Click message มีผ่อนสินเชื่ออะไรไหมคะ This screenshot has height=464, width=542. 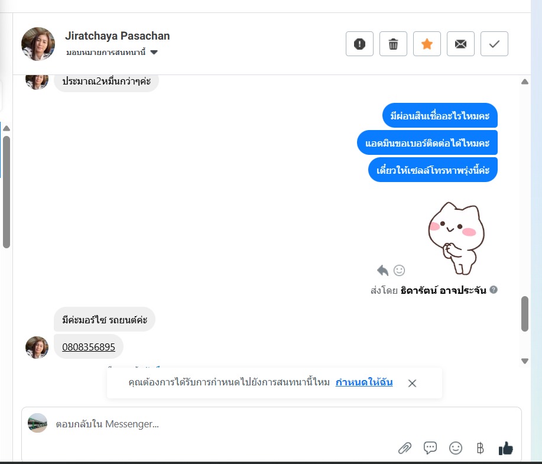[440, 115]
